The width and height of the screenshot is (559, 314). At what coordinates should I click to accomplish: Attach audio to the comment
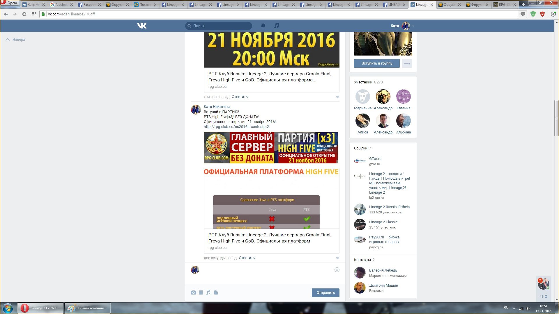pos(208,293)
